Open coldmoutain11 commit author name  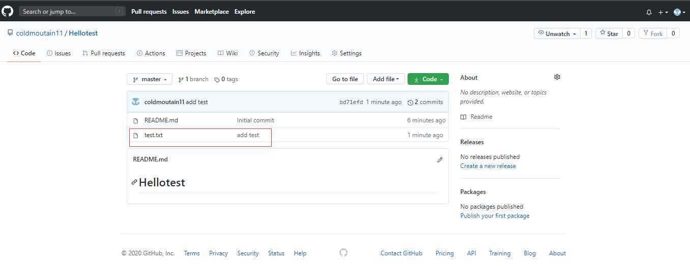[164, 102]
